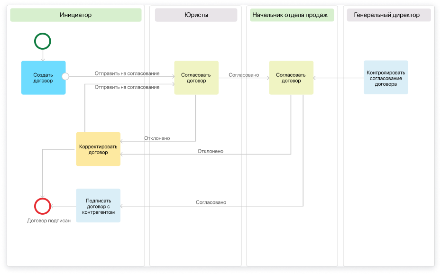Select the 'Подписать договор с контрагентом' block
Viewport: 441px width, 274px height.
point(98,206)
